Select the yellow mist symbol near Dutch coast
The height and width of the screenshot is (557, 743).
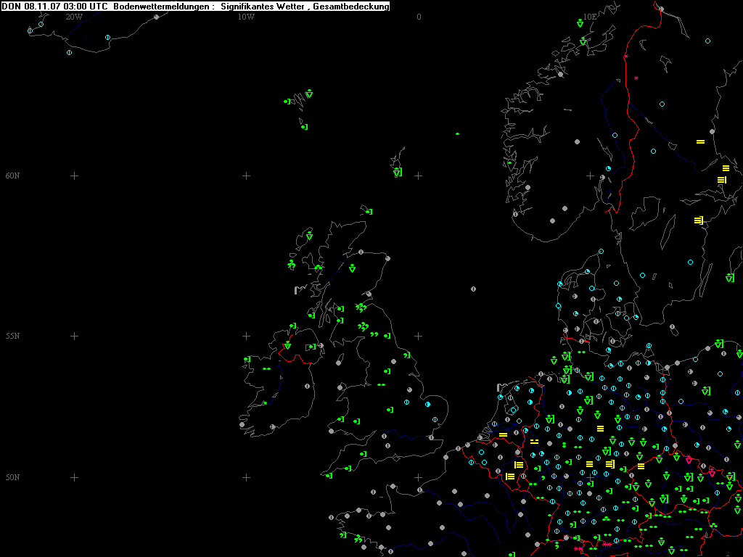point(503,434)
